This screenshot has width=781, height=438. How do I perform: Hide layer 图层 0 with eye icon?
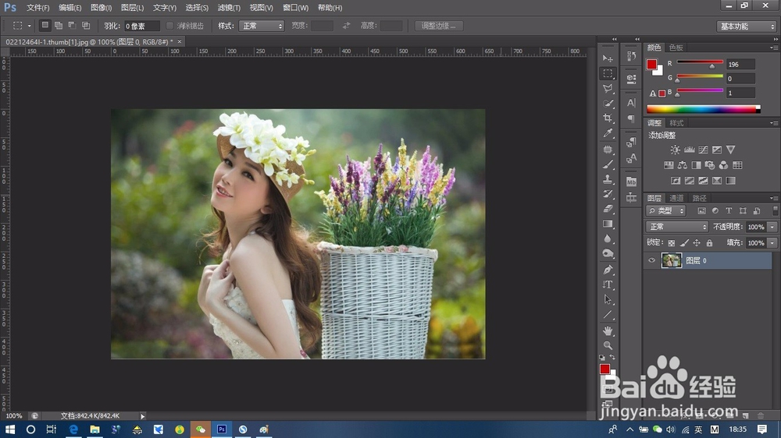pyautogui.click(x=652, y=261)
